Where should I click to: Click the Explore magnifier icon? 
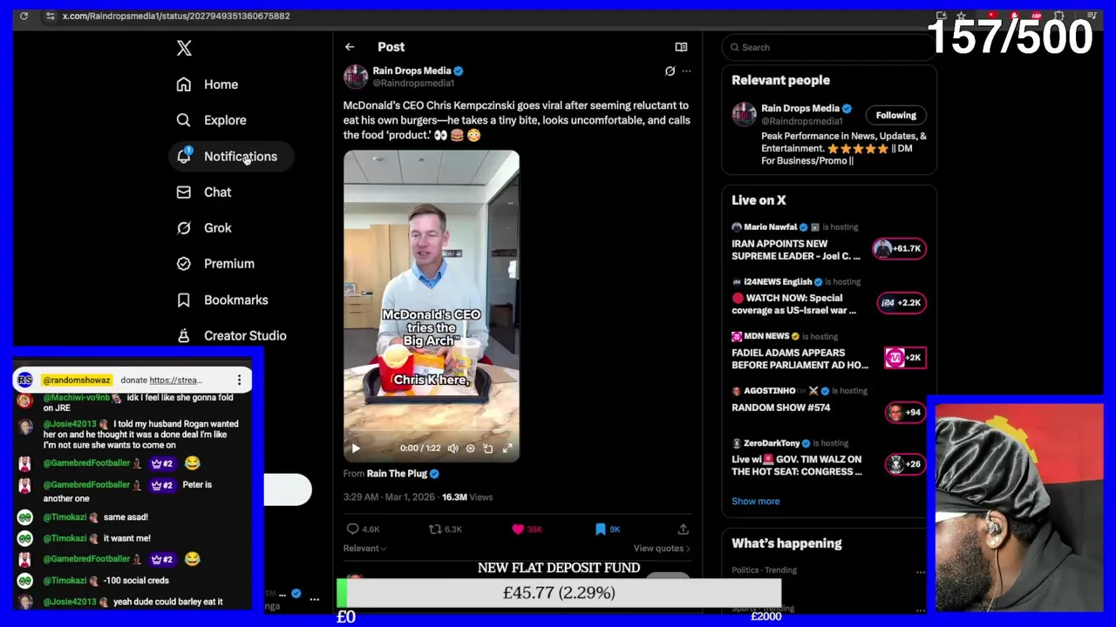click(x=183, y=120)
